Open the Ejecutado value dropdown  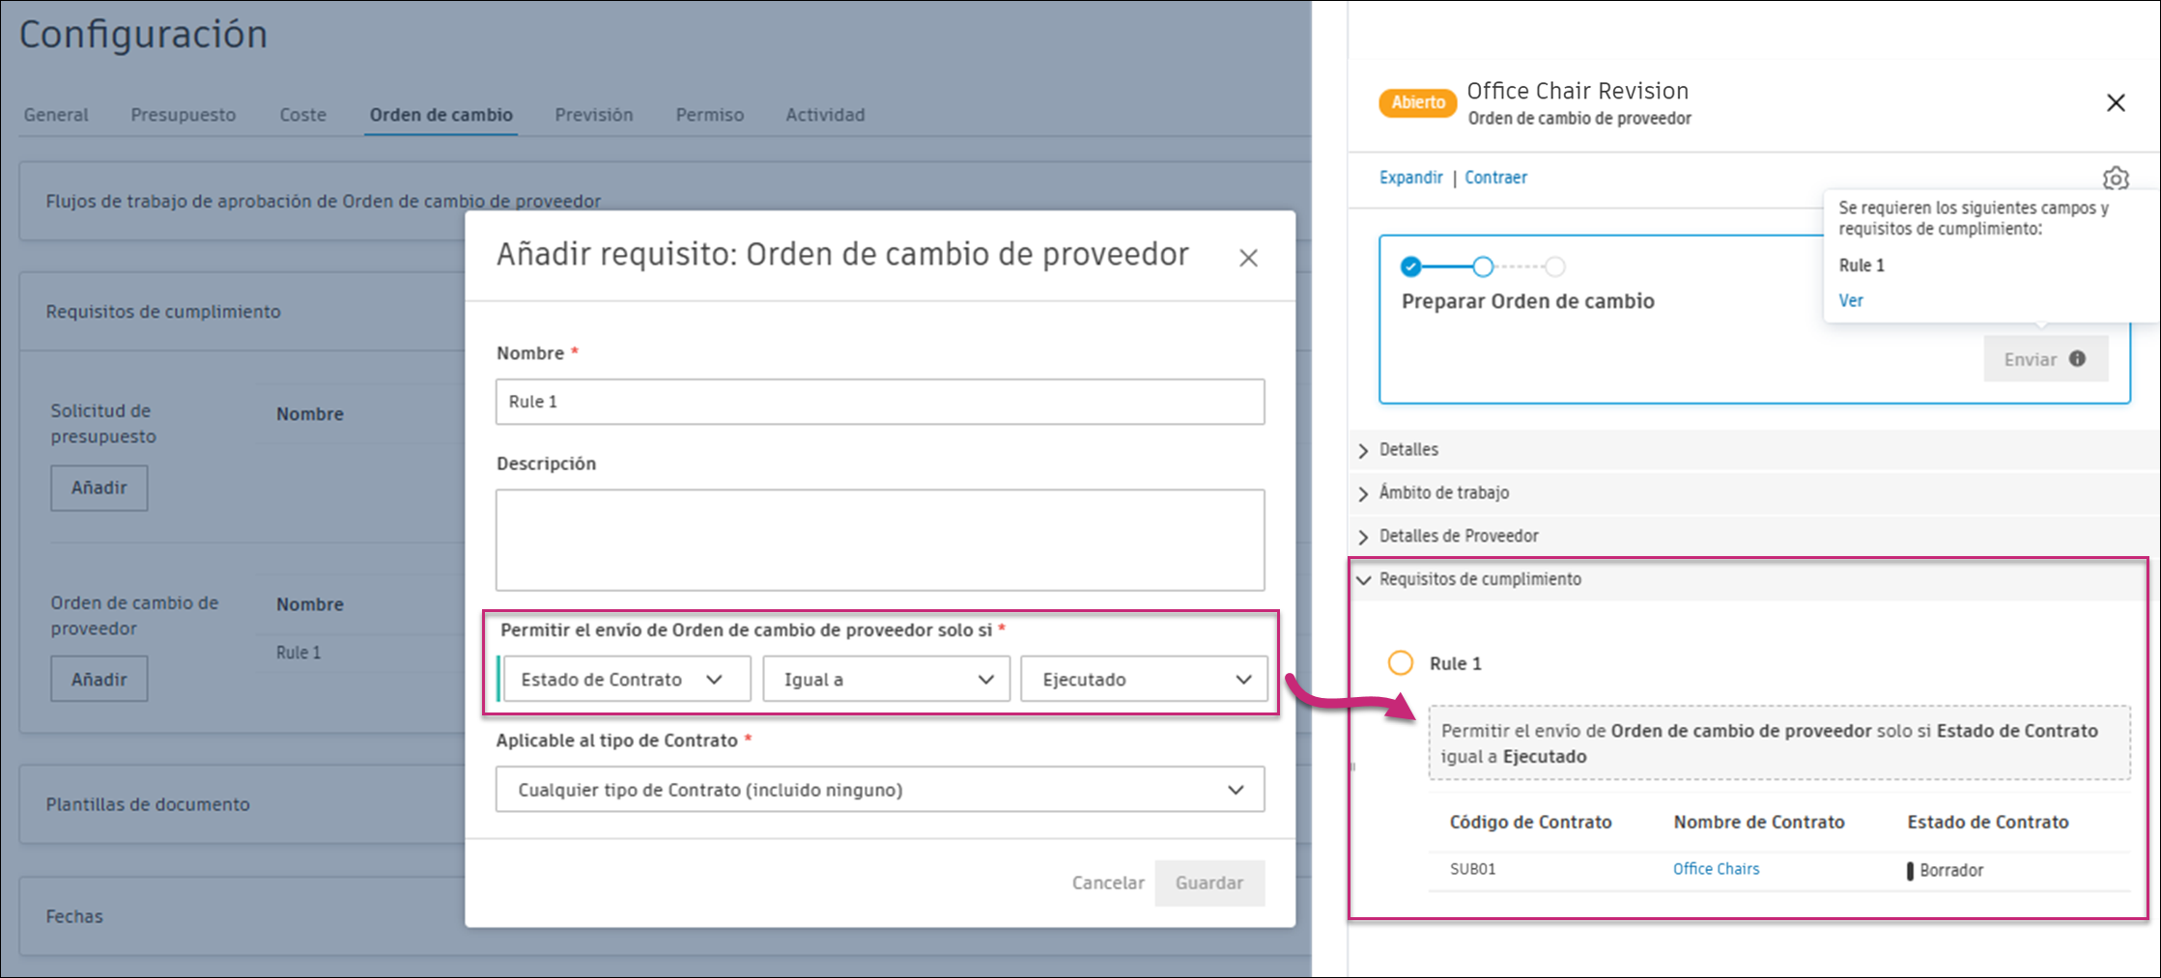click(1144, 679)
